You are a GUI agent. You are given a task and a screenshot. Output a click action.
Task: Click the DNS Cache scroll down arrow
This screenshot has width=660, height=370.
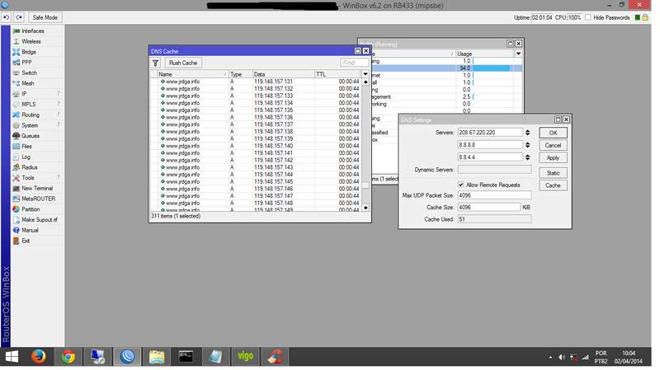(365, 208)
